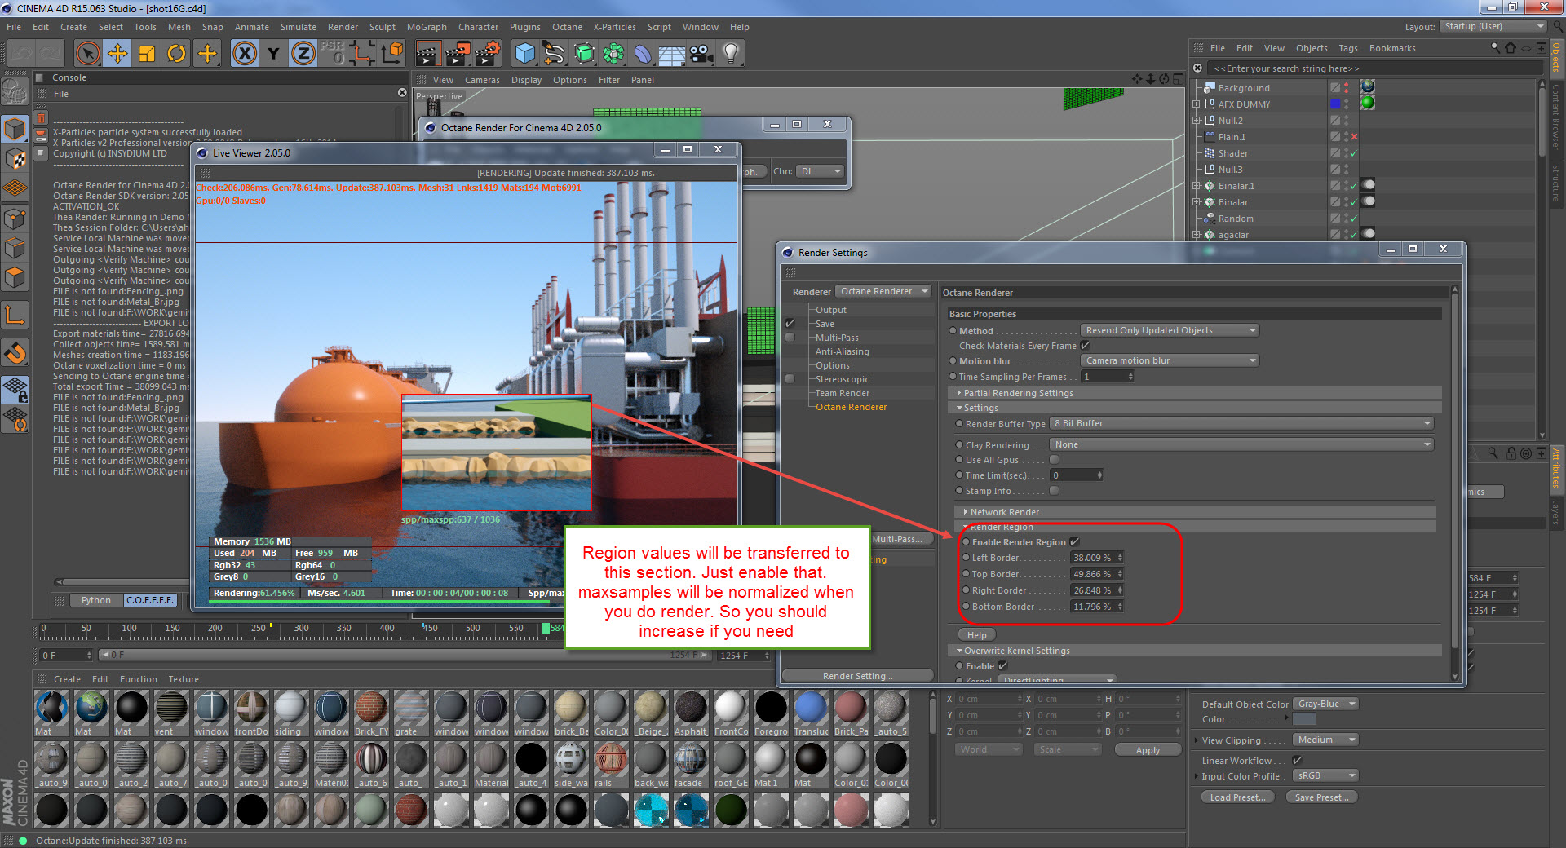Click the Undo arrow in the toolbar
The height and width of the screenshot is (848, 1566).
21,54
